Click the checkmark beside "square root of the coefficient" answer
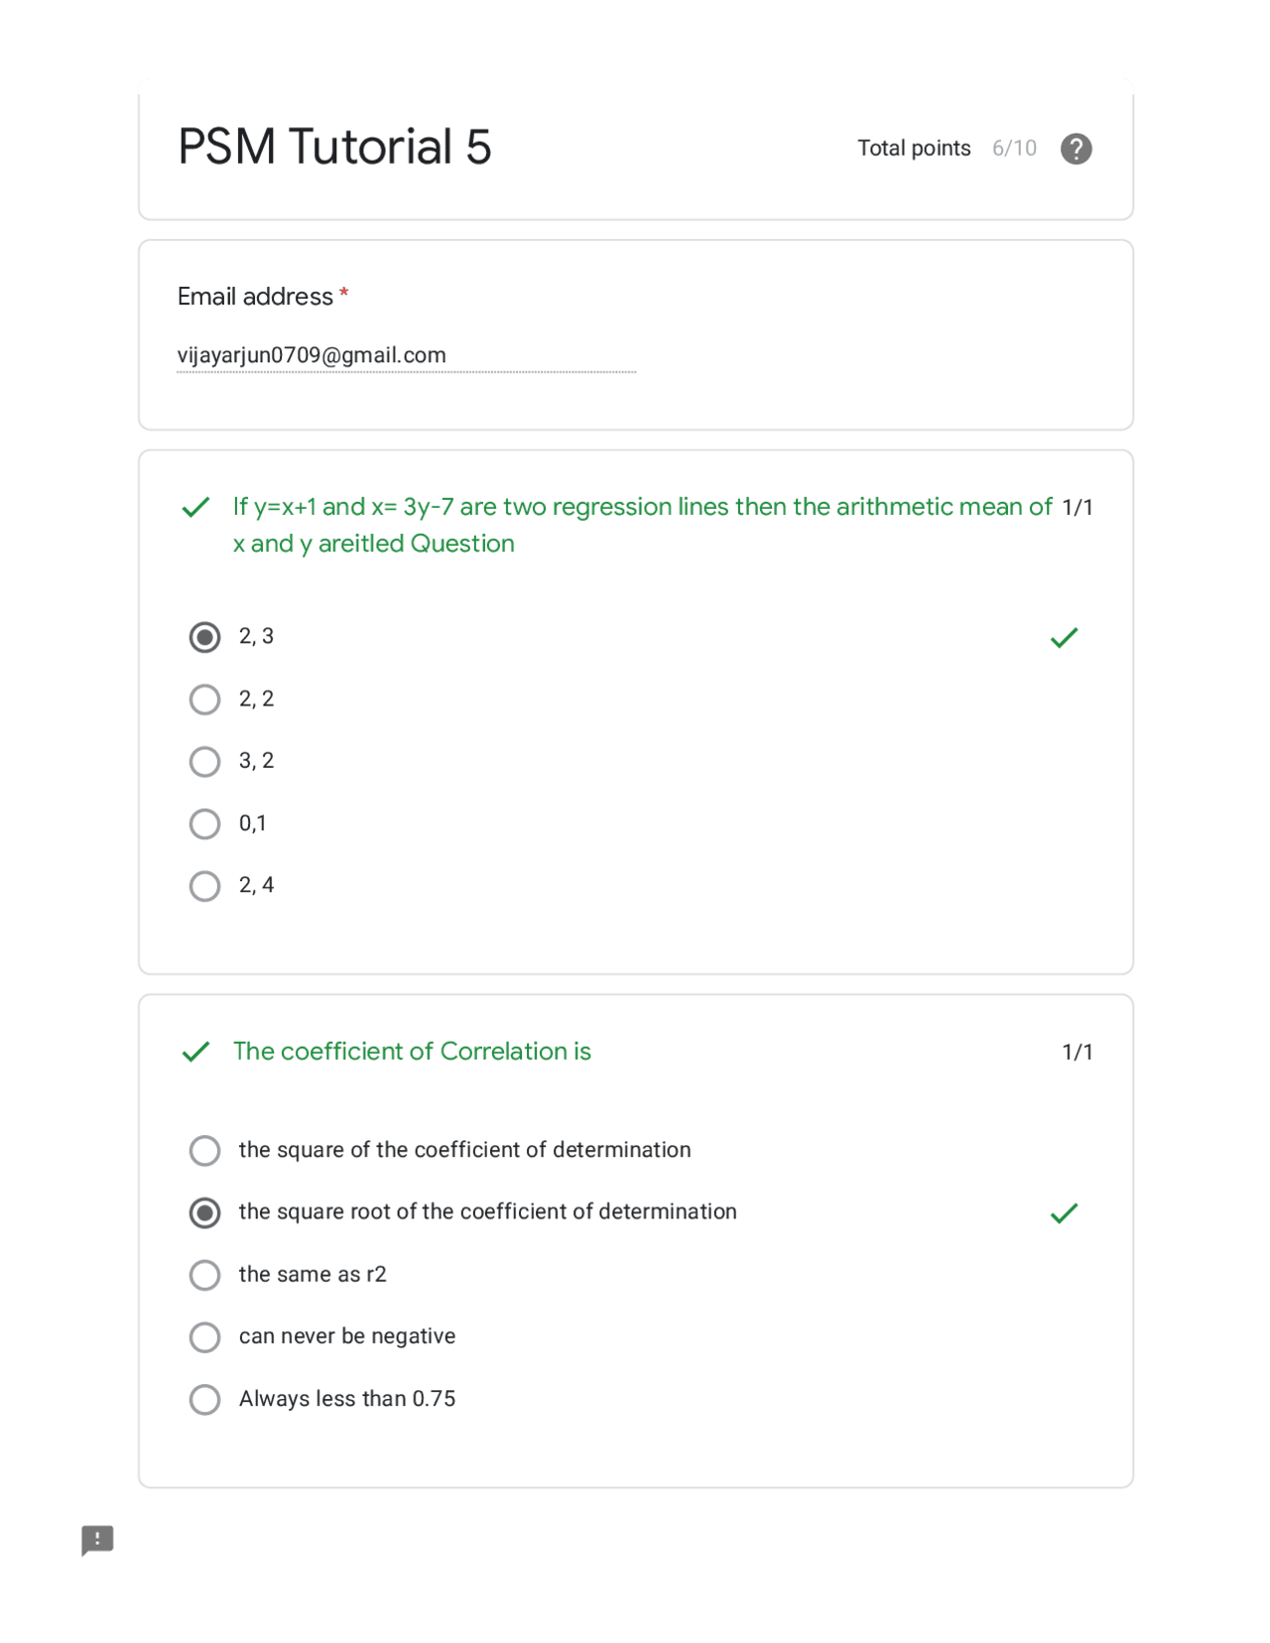1270x1643 pixels. [1064, 1211]
